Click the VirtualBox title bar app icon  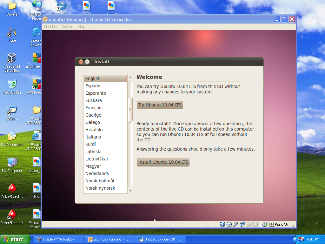coord(45,19)
